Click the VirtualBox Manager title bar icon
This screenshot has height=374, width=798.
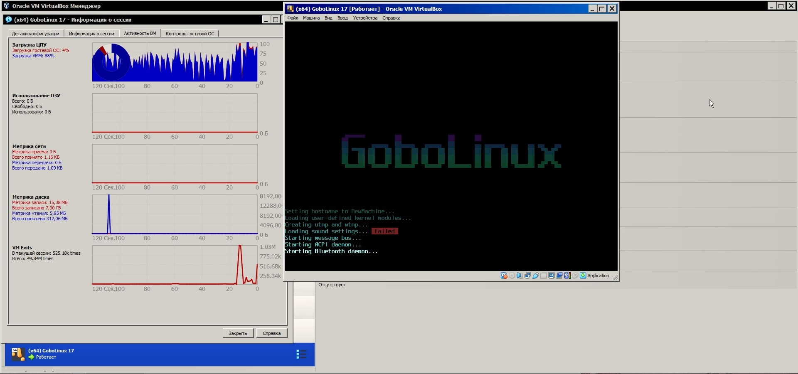click(6, 6)
